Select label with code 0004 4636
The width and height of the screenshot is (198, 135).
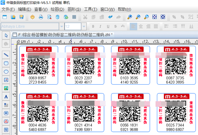pyautogui.click(x=39, y=112)
